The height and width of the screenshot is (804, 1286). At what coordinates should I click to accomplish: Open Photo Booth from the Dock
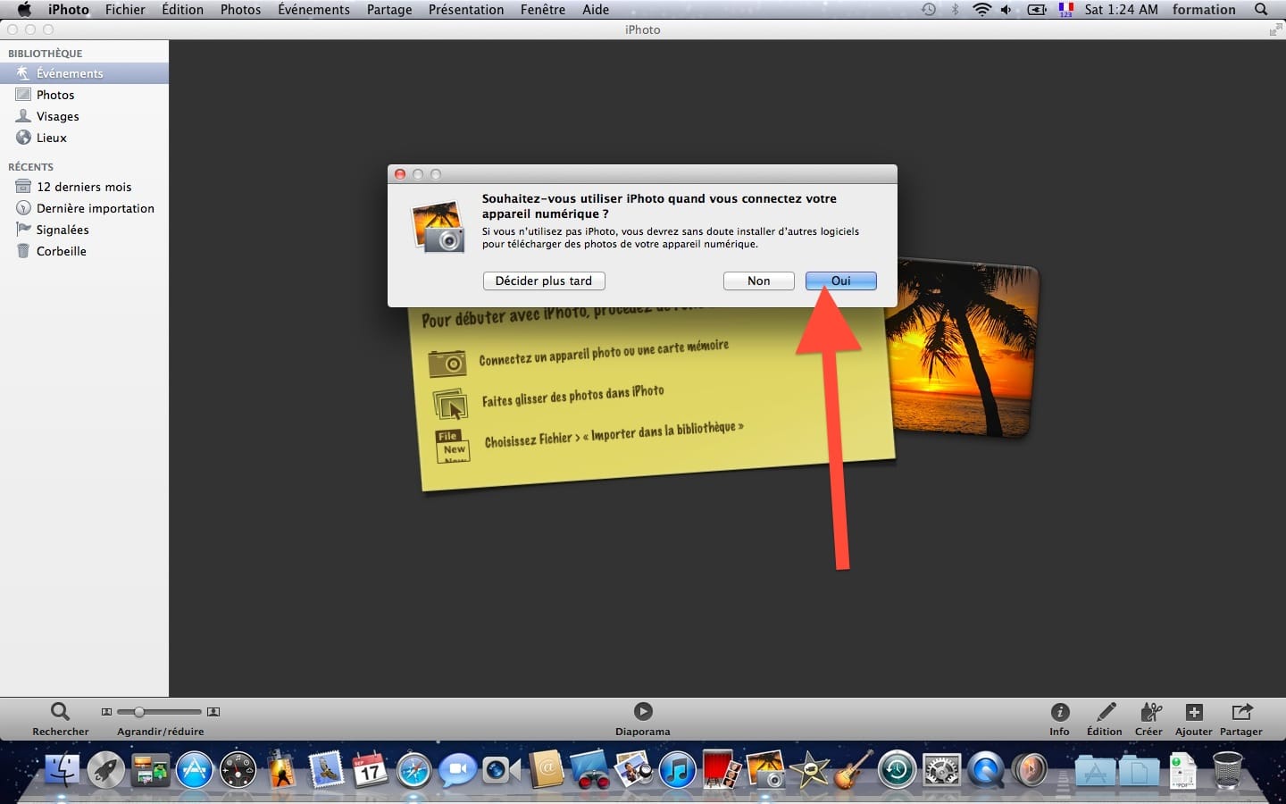coord(722,770)
